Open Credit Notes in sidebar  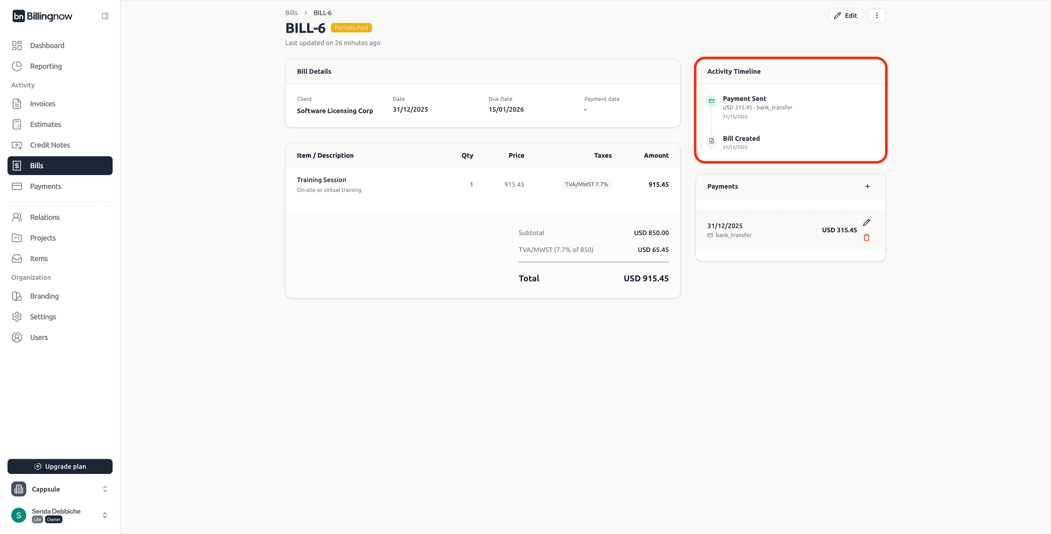tap(50, 145)
